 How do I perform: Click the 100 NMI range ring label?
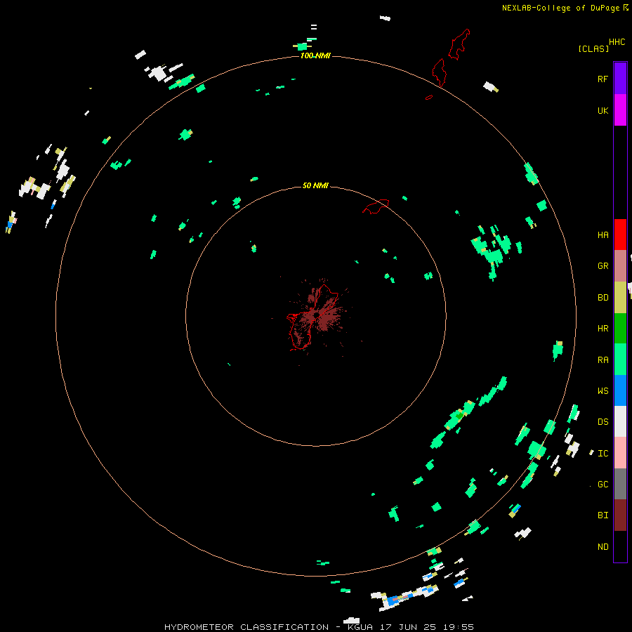tap(315, 55)
